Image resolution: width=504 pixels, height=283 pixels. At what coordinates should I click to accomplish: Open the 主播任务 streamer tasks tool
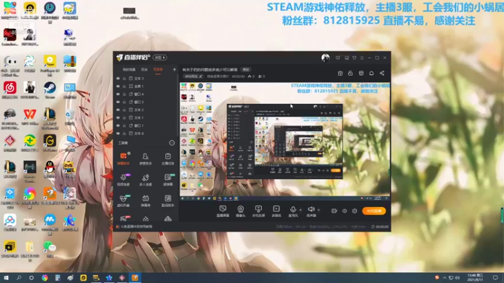tap(168, 159)
